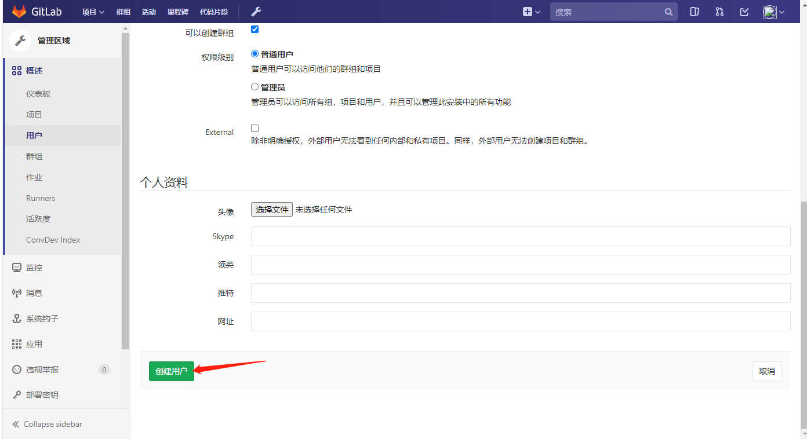This screenshot has height=439, width=807.
Task: Click the todos checkmark icon in top bar
Action: click(744, 11)
